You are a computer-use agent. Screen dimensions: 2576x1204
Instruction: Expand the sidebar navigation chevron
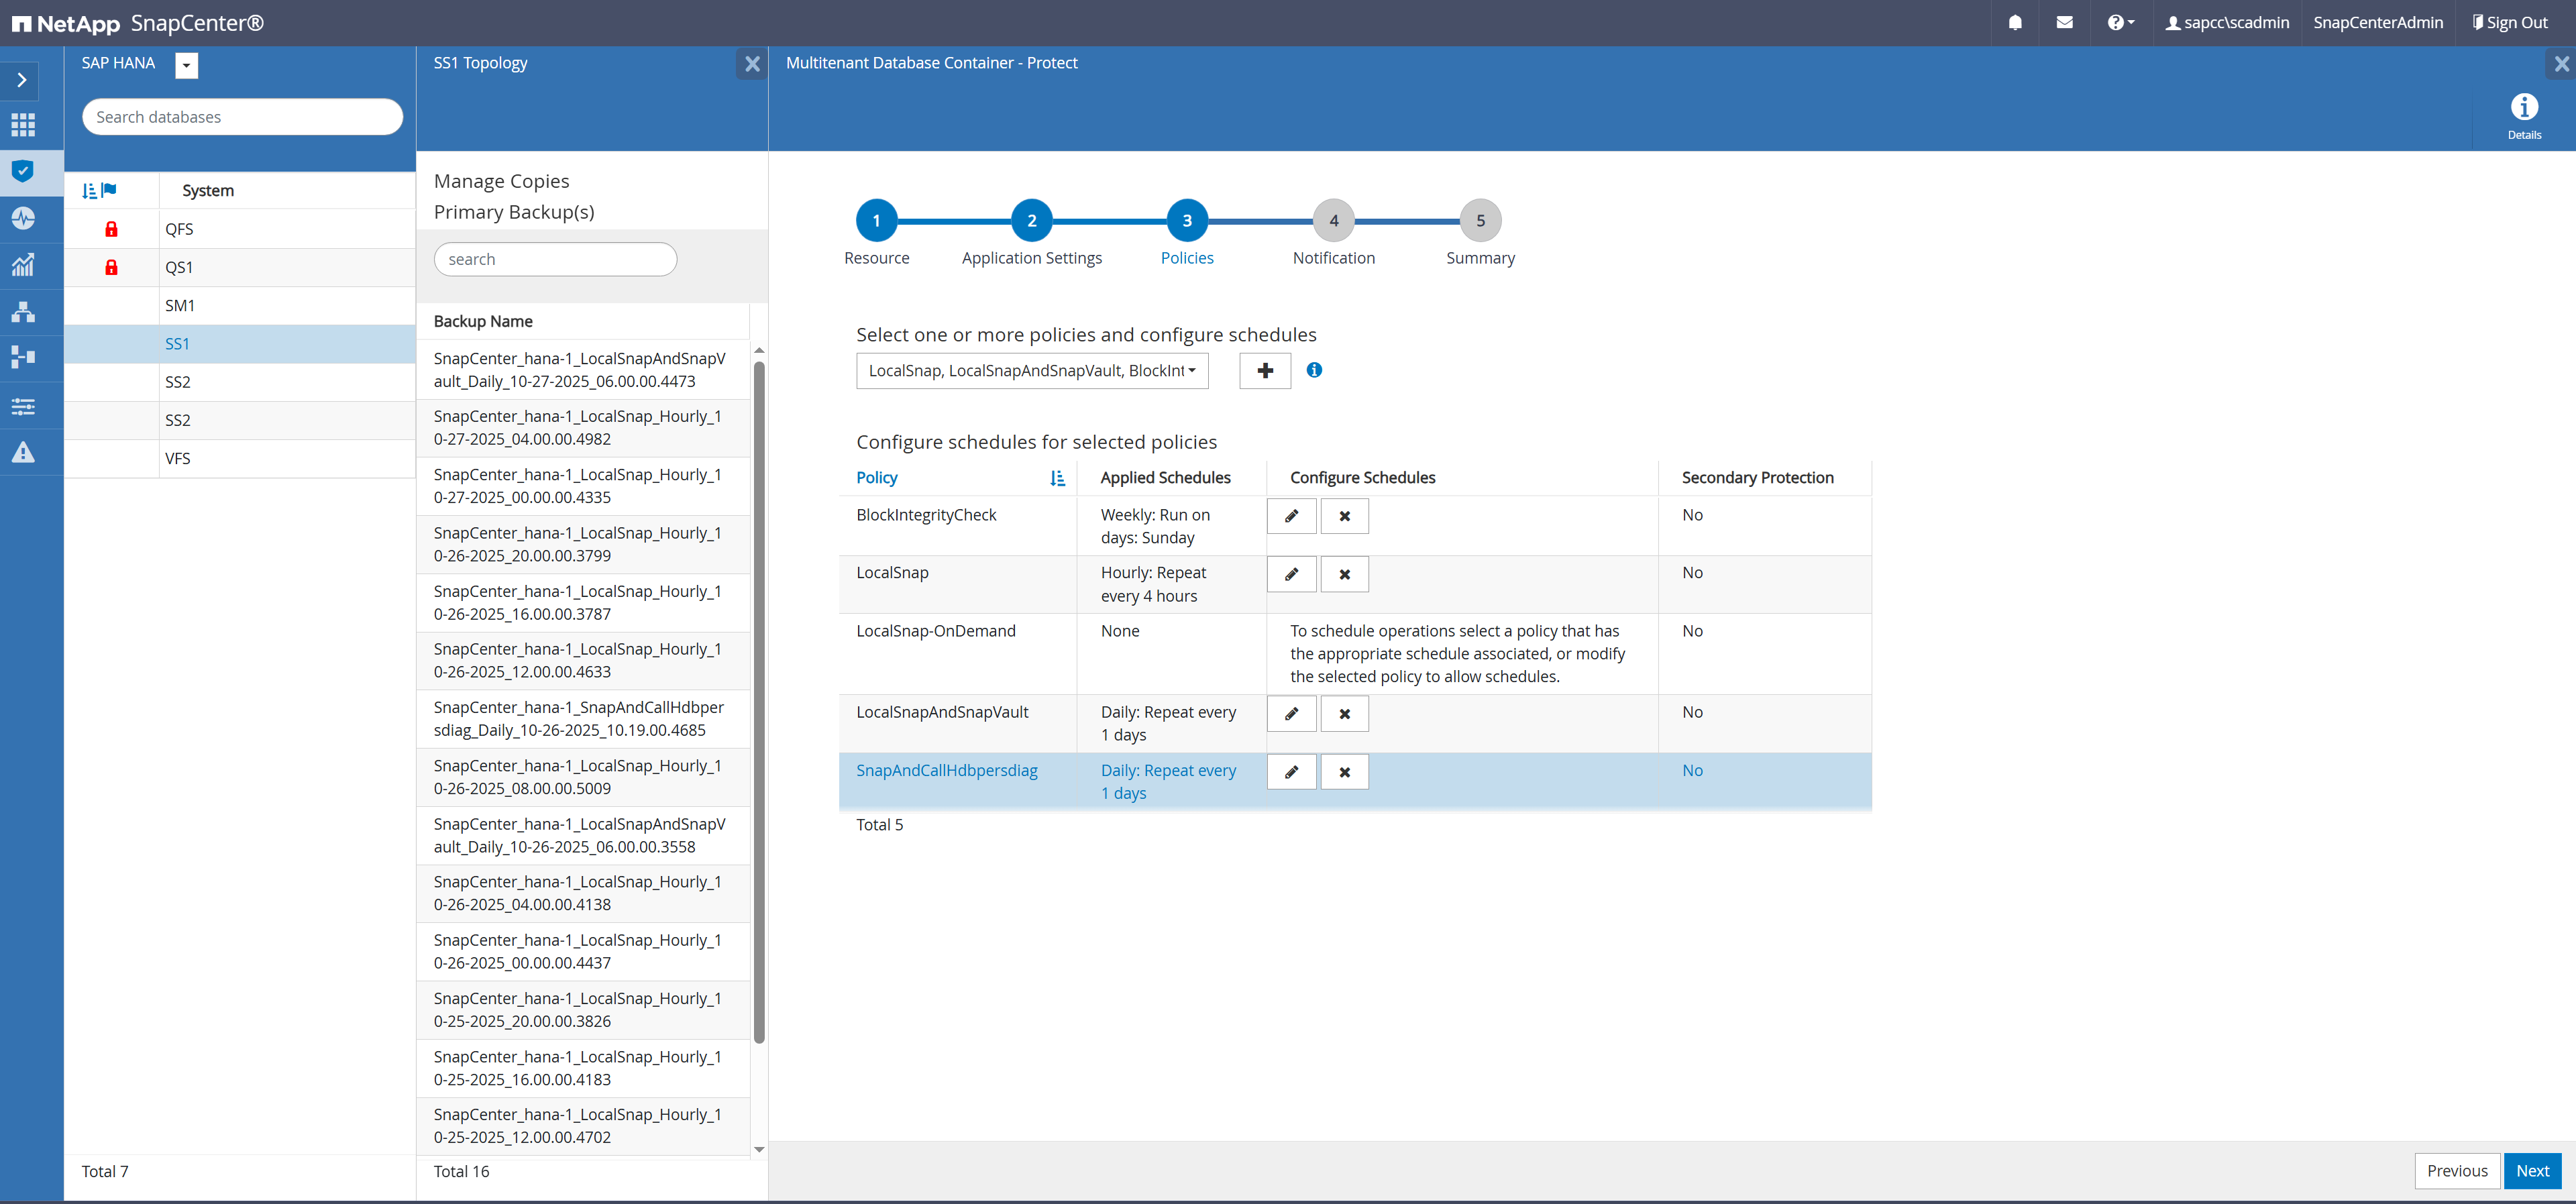pos(22,80)
